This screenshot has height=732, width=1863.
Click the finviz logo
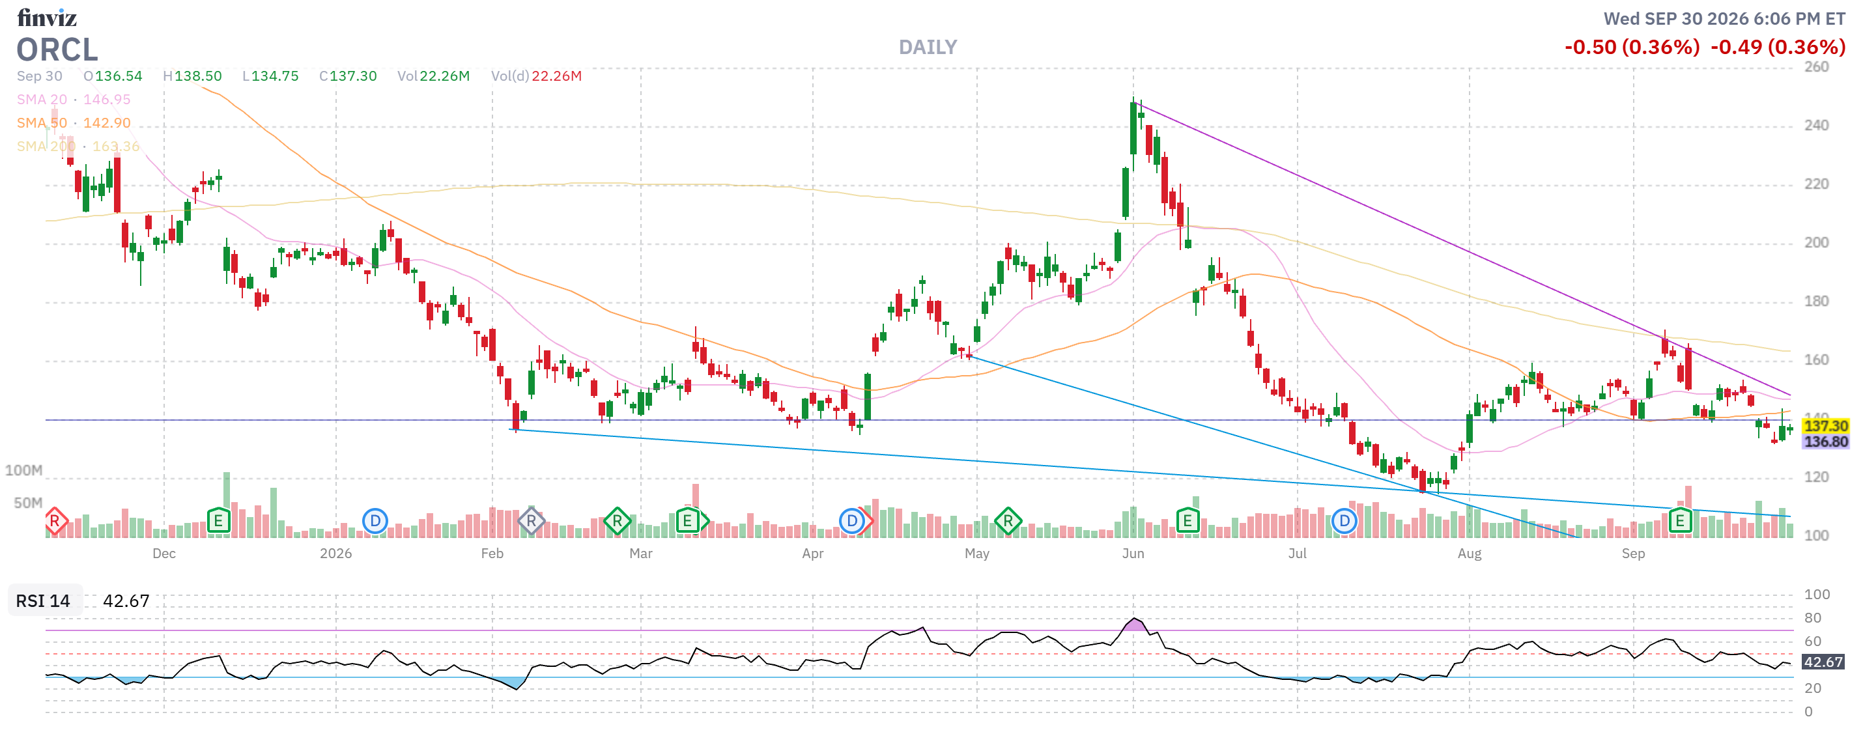click(x=47, y=18)
